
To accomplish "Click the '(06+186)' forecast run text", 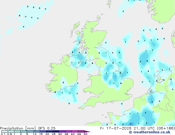I will pos(166,128).
